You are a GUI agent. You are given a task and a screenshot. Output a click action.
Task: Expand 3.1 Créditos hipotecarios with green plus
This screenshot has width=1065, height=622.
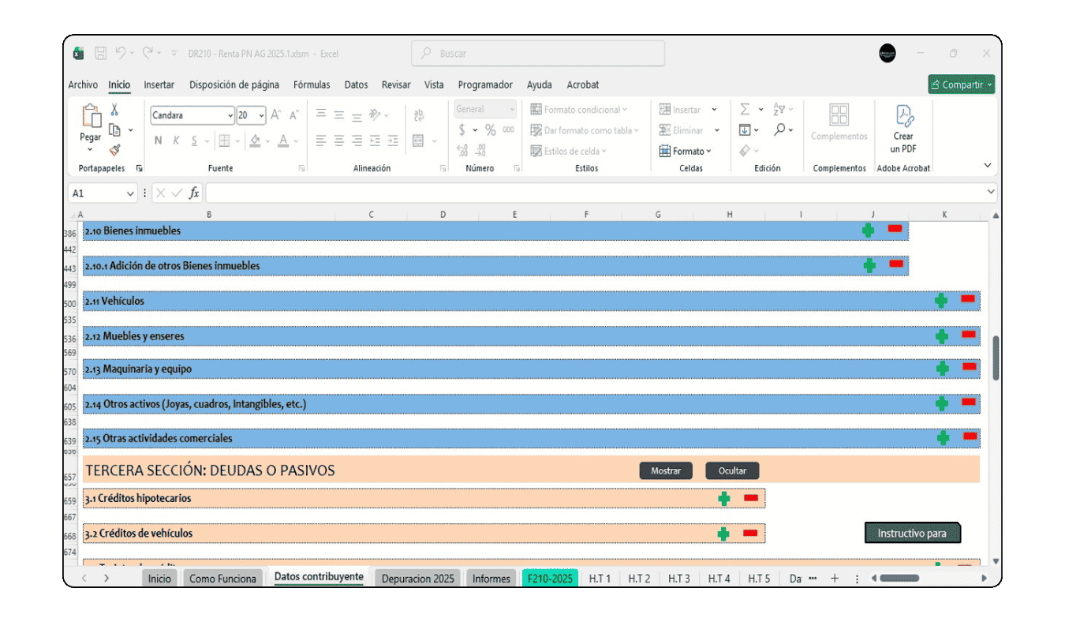coord(724,498)
